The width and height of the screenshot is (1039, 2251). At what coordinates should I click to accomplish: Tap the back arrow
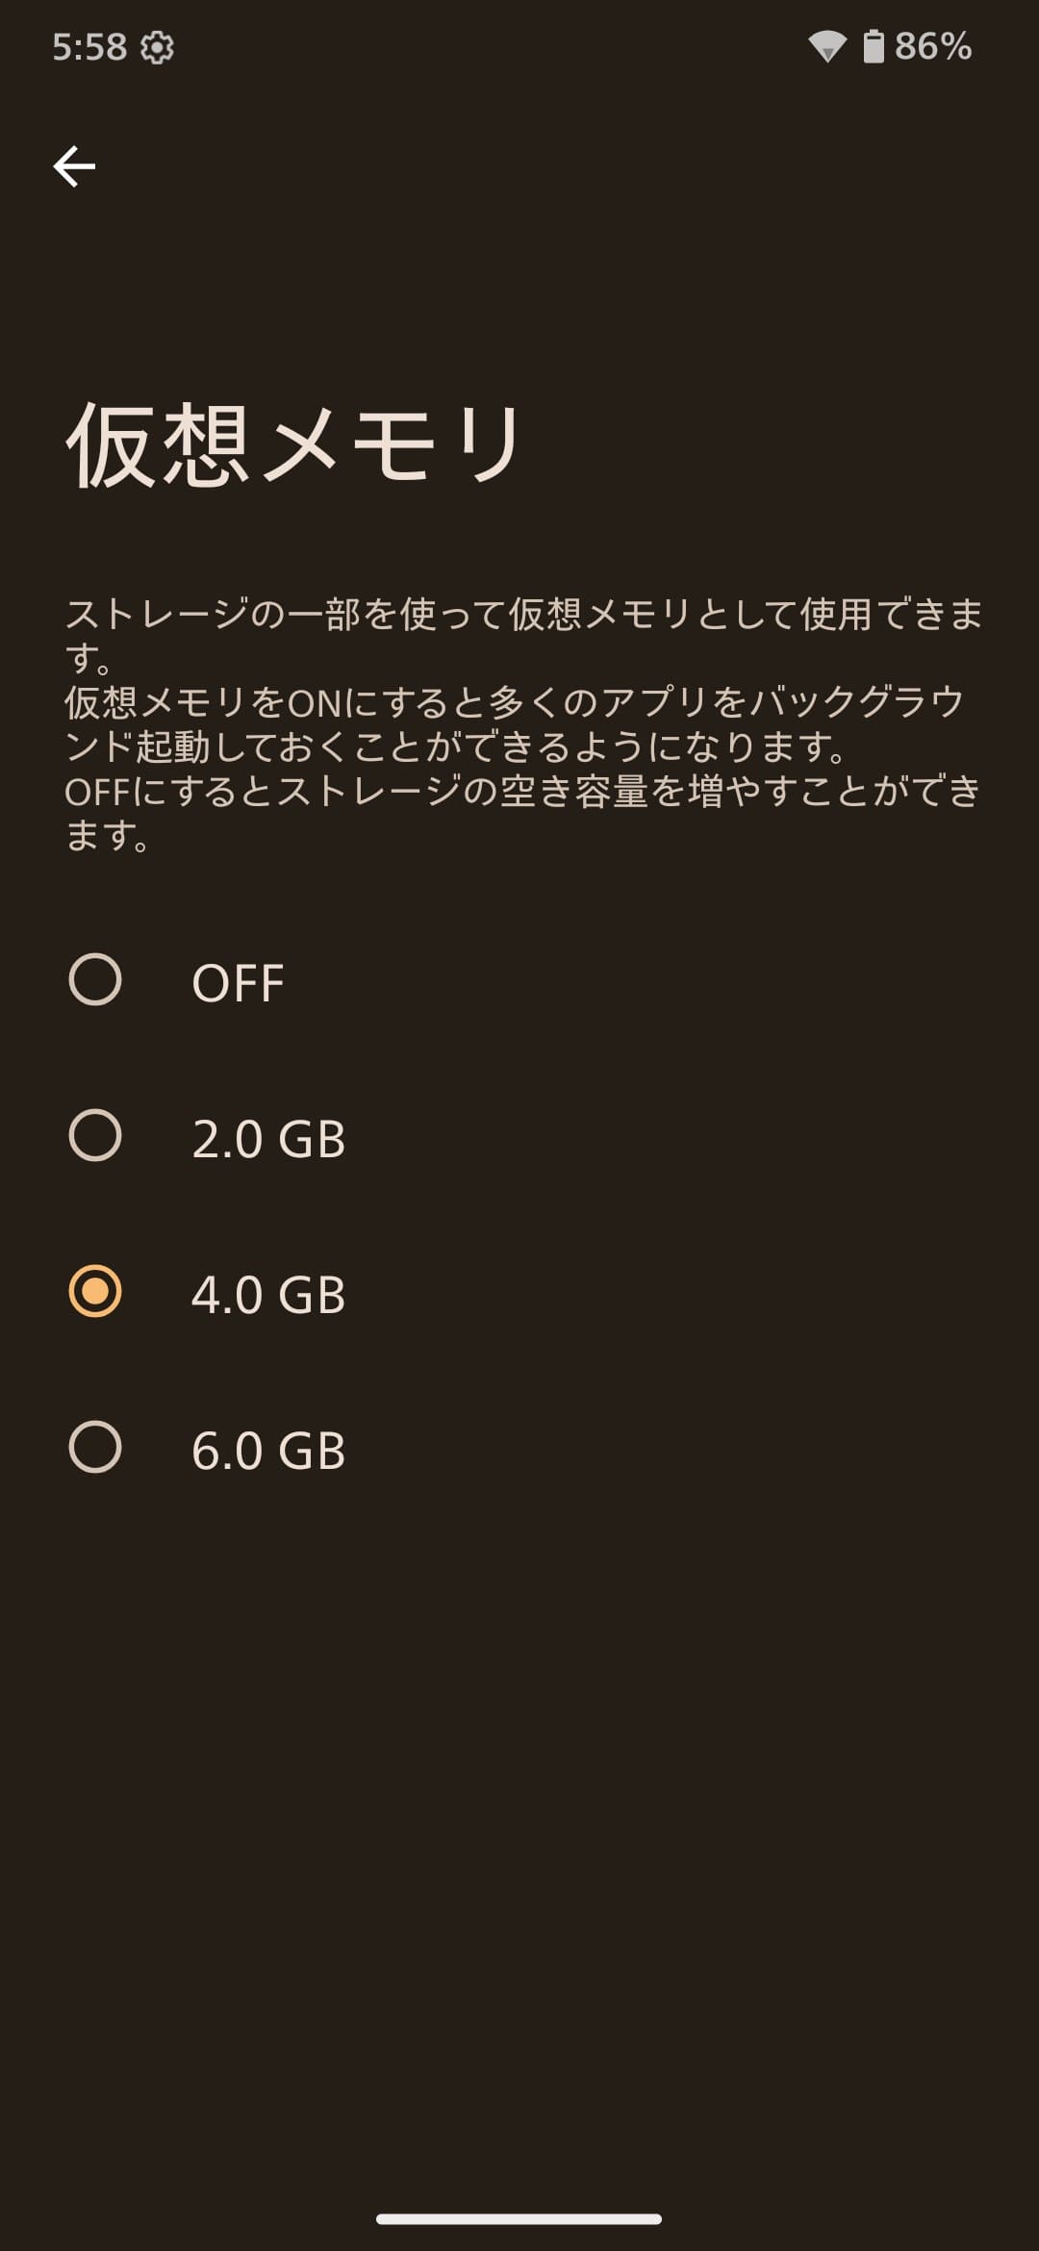[74, 166]
